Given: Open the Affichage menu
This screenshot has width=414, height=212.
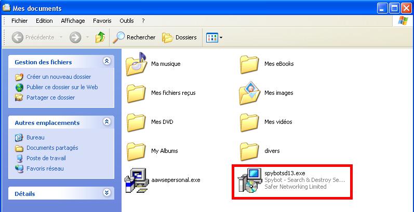Looking at the screenshot, I should [72, 21].
